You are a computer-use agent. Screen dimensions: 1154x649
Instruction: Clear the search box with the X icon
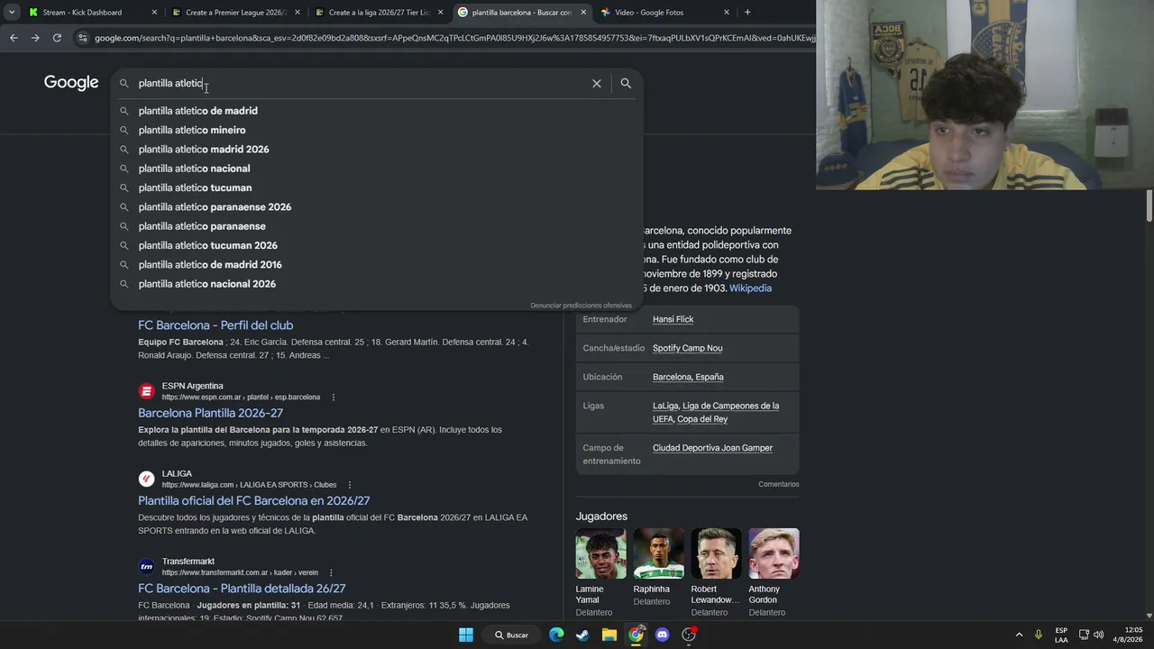coord(596,83)
